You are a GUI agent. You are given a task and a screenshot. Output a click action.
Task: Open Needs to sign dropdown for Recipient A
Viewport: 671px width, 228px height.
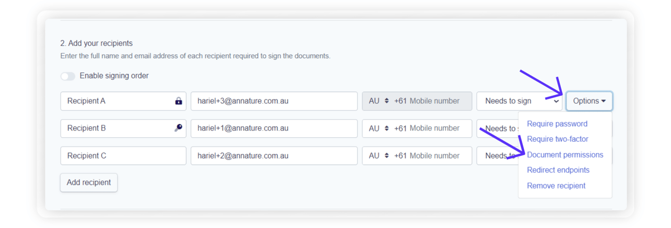(x=519, y=101)
